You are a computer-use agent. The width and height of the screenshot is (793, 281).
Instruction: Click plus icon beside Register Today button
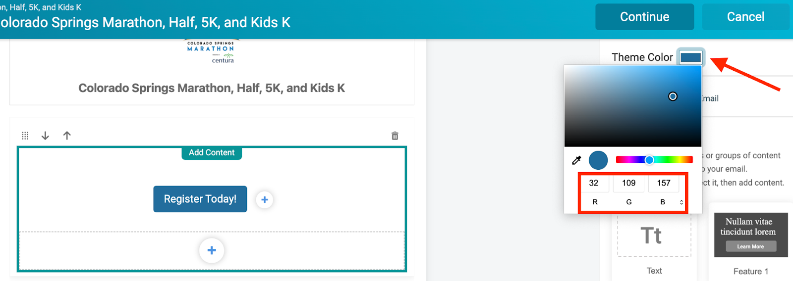tap(265, 199)
